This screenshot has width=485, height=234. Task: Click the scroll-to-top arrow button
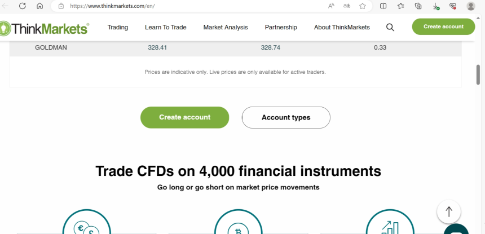click(x=449, y=211)
